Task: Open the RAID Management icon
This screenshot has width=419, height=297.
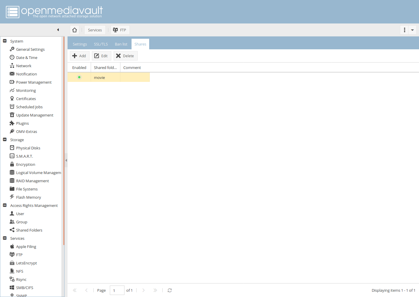Action: tap(12, 180)
